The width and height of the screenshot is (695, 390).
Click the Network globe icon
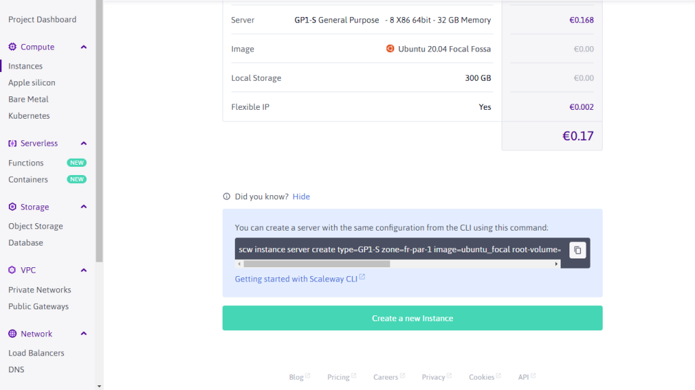12,334
